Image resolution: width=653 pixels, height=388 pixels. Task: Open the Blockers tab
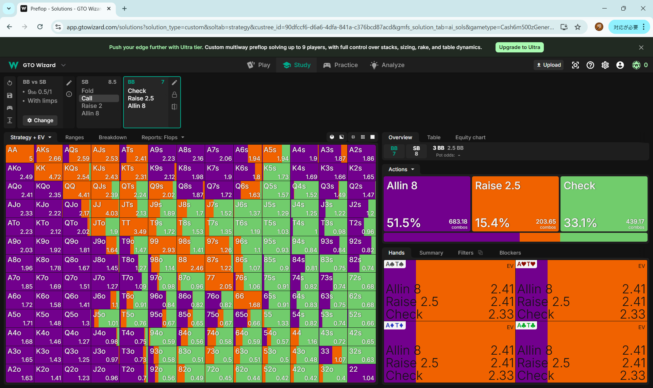tap(510, 253)
